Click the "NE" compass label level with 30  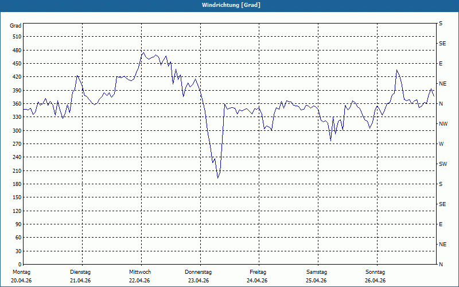[x=442, y=245]
